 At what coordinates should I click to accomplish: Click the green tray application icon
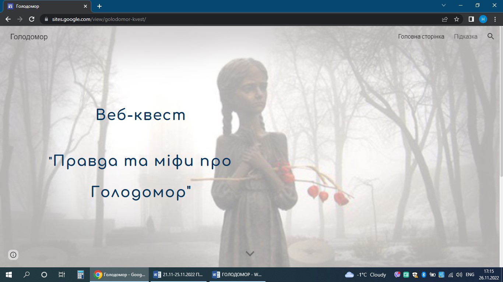point(406,275)
